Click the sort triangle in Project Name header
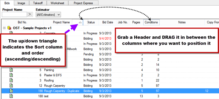The image size is (219, 99). (x=80, y=22)
